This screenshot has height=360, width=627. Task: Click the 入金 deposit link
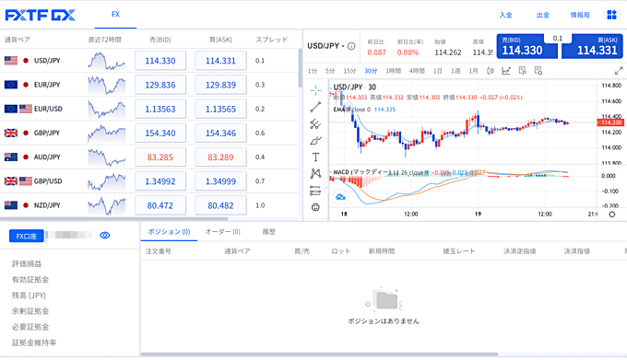[x=506, y=15]
